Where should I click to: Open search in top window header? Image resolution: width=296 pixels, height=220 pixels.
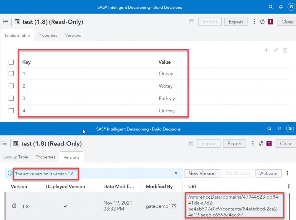coord(271,7)
